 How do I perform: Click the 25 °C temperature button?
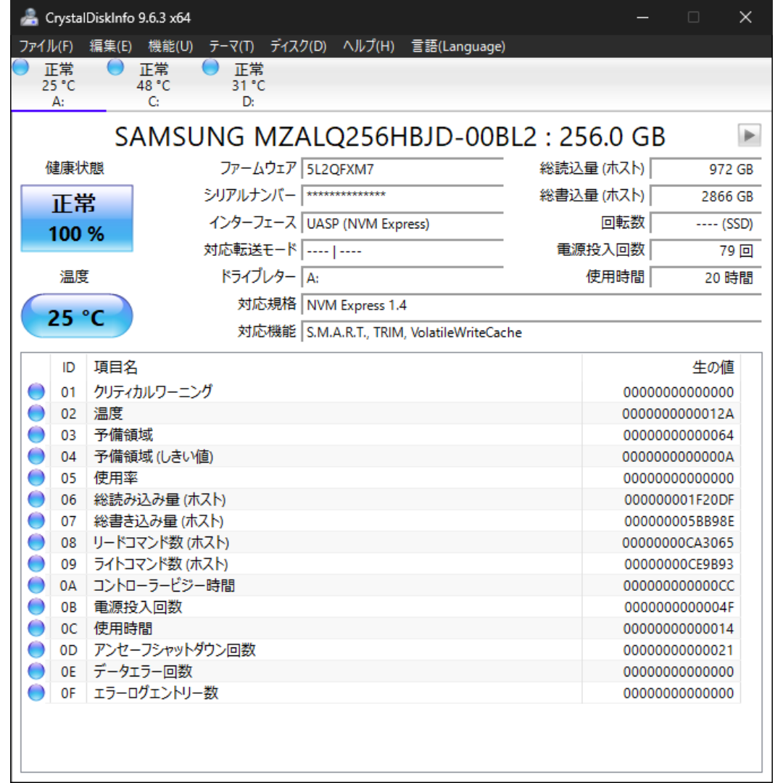(x=77, y=316)
